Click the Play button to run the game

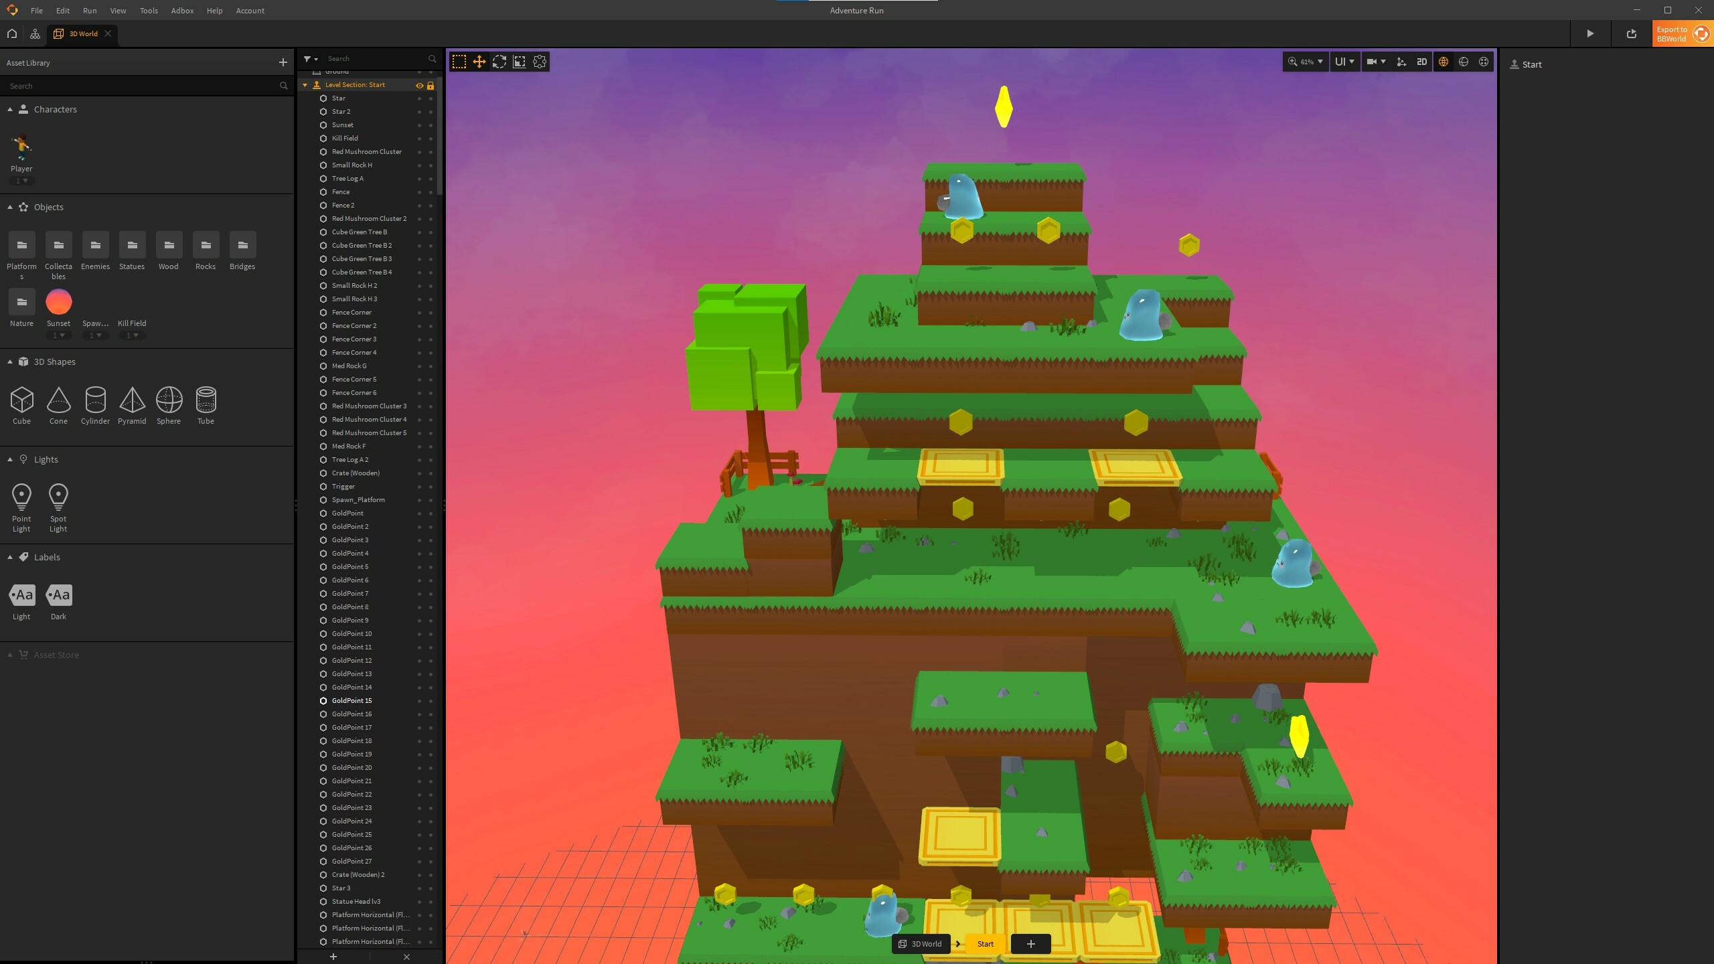[1589, 33]
